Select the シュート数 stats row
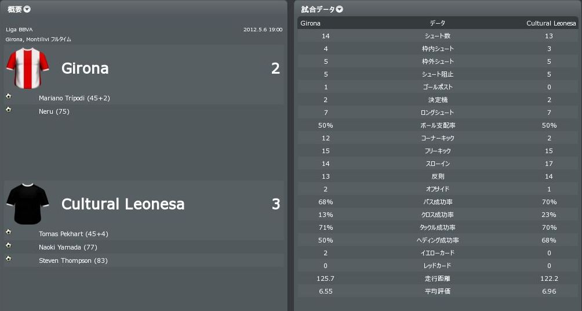This screenshot has width=582, height=311. [437, 36]
